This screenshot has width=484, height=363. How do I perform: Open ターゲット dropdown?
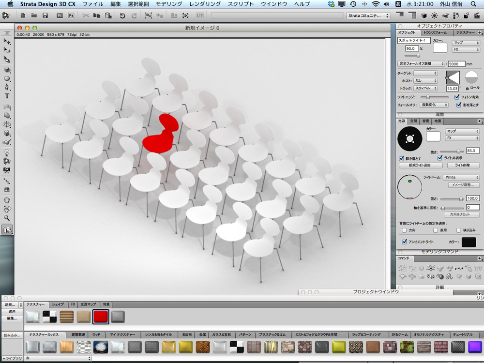click(425, 73)
